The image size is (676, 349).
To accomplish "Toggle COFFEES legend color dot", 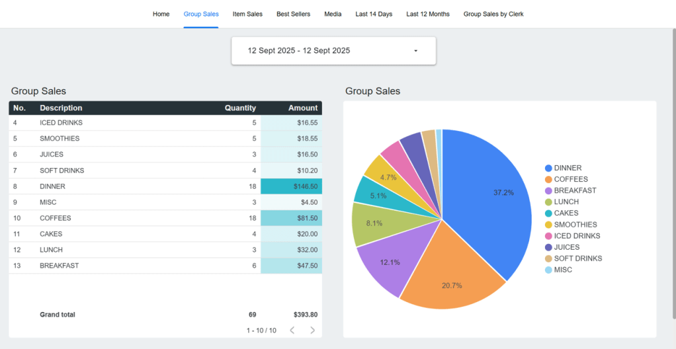I will pos(548,179).
